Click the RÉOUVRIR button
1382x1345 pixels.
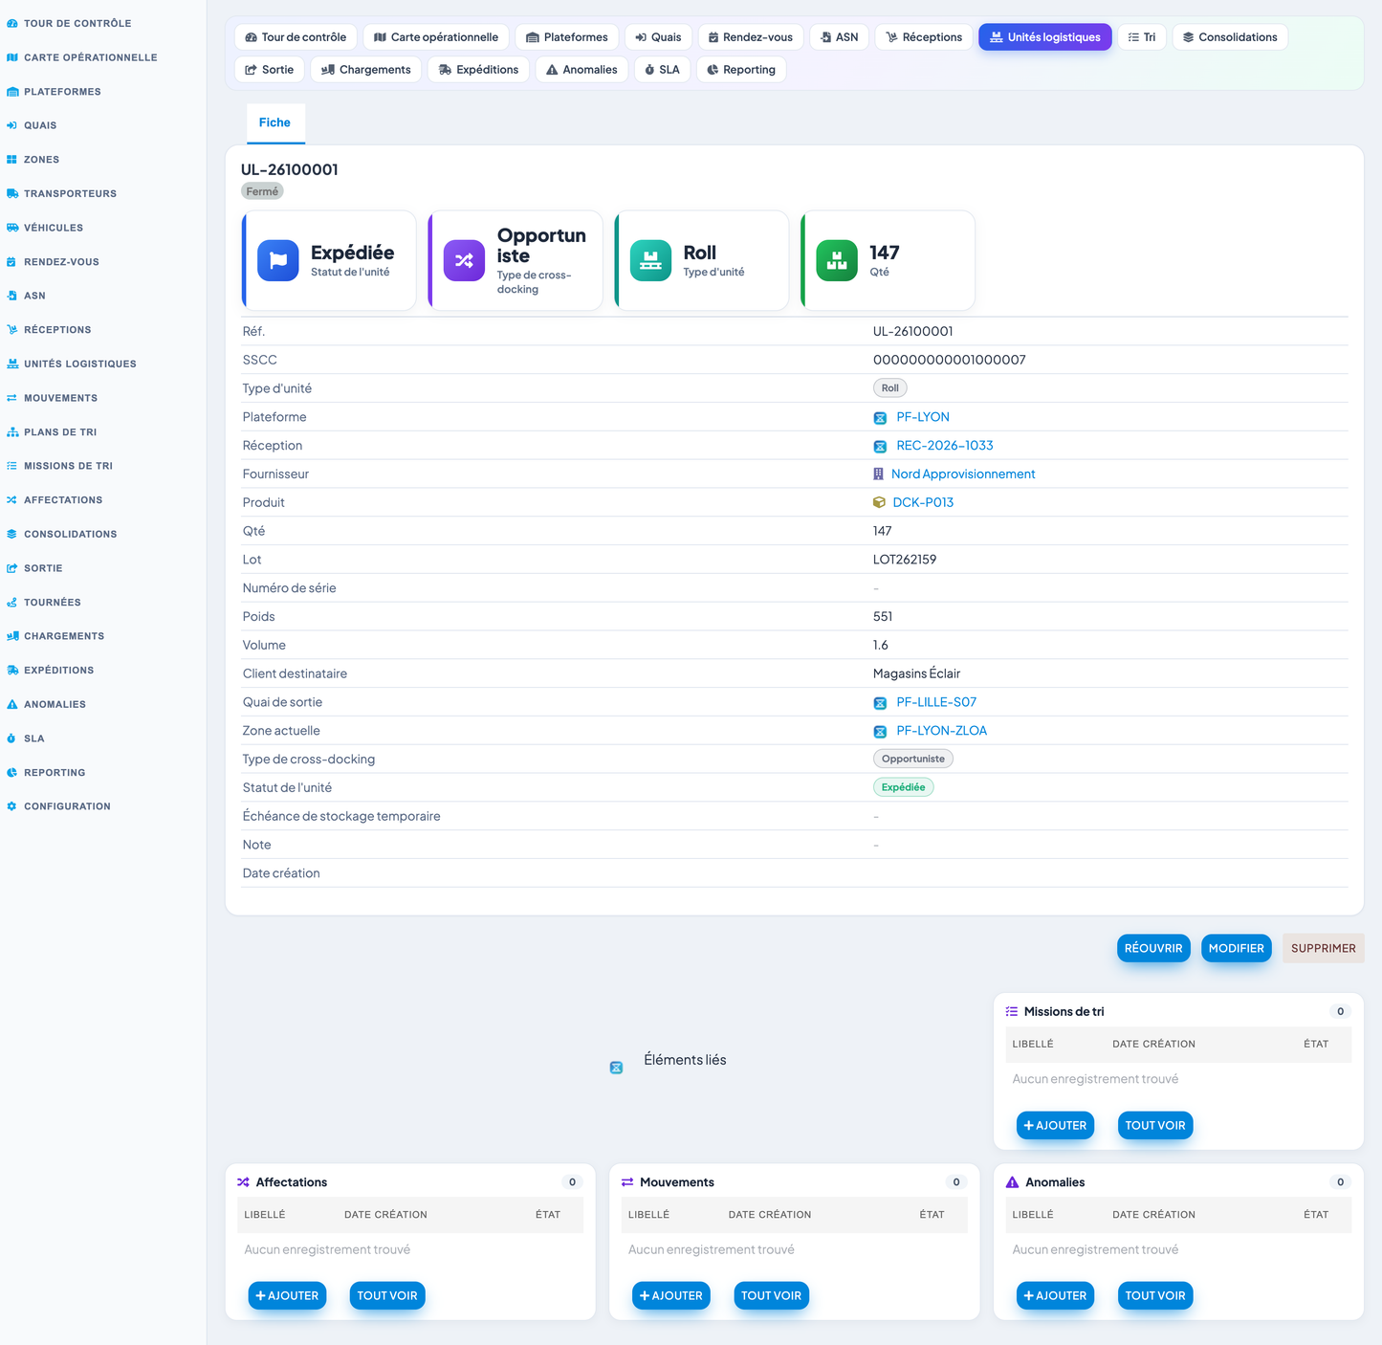tap(1153, 948)
